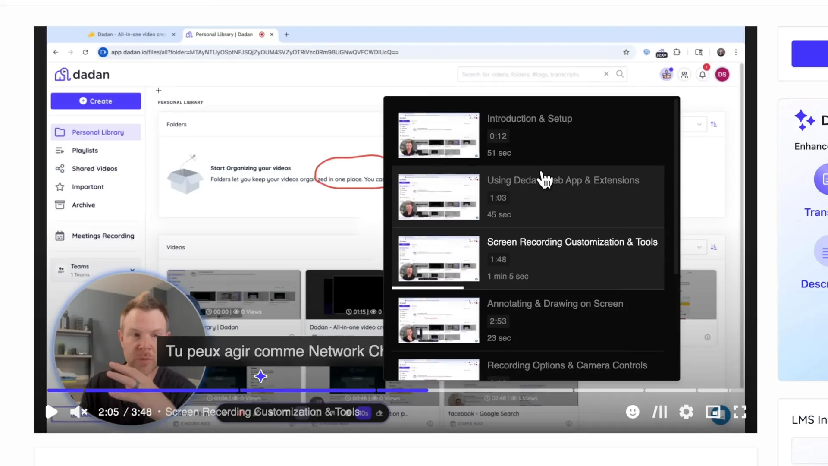Click the plus icon above Personal Library
The image size is (828, 466).
point(159,90)
